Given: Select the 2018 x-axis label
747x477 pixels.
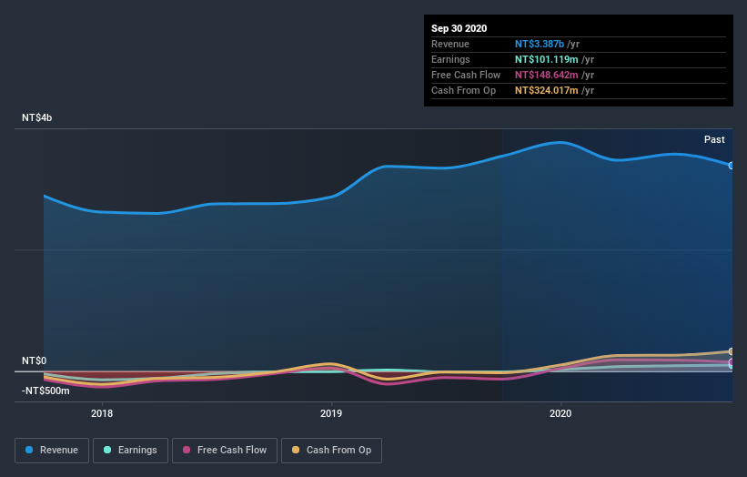Looking at the screenshot, I should [x=102, y=413].
